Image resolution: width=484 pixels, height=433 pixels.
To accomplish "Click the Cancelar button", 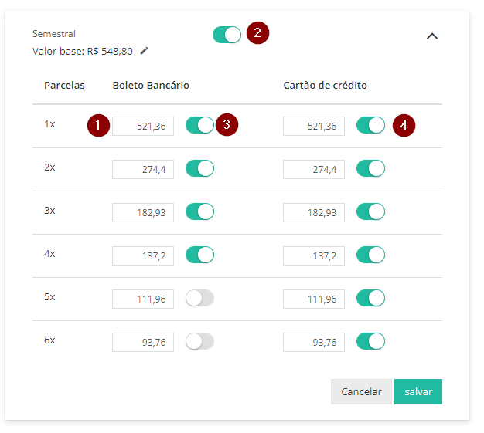I will (x=361, y=391).
